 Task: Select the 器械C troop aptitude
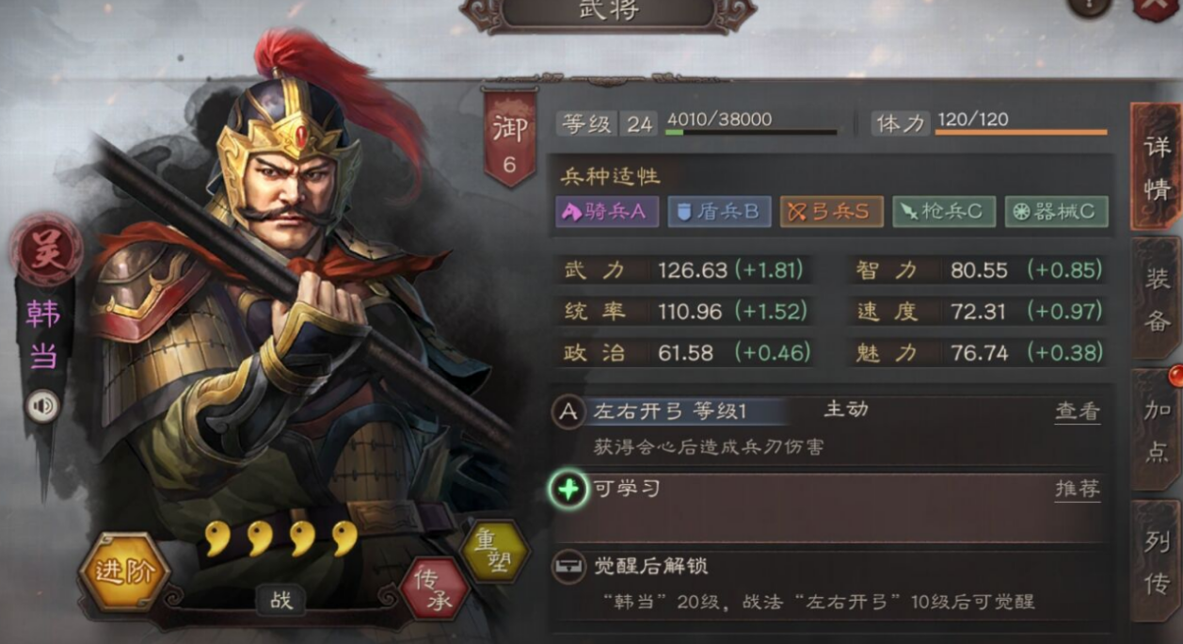pyautogui.click(x=1056, y=212)
